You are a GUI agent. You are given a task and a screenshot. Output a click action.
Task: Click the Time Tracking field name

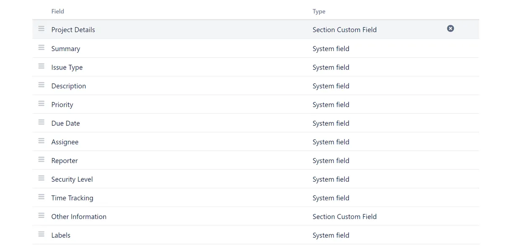coord(72,198)
